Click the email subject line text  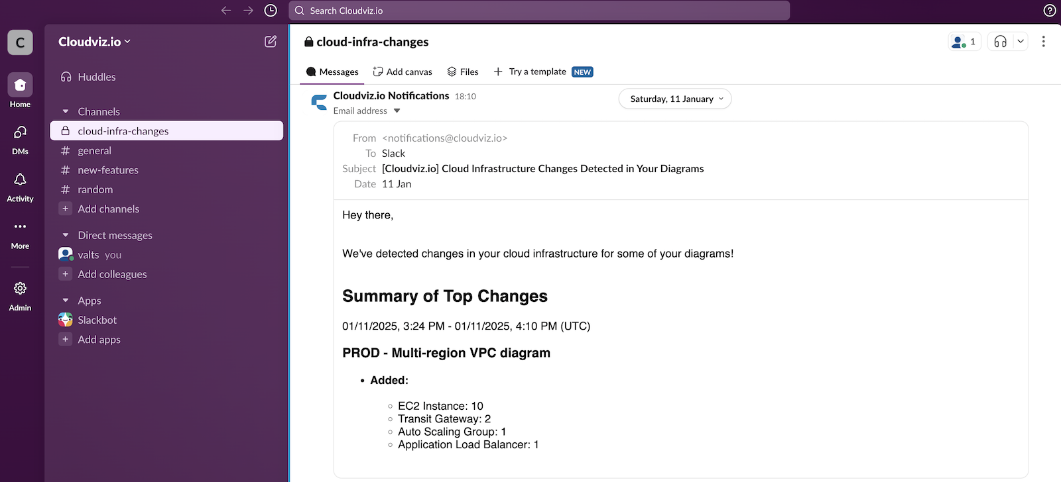(543, 169)
